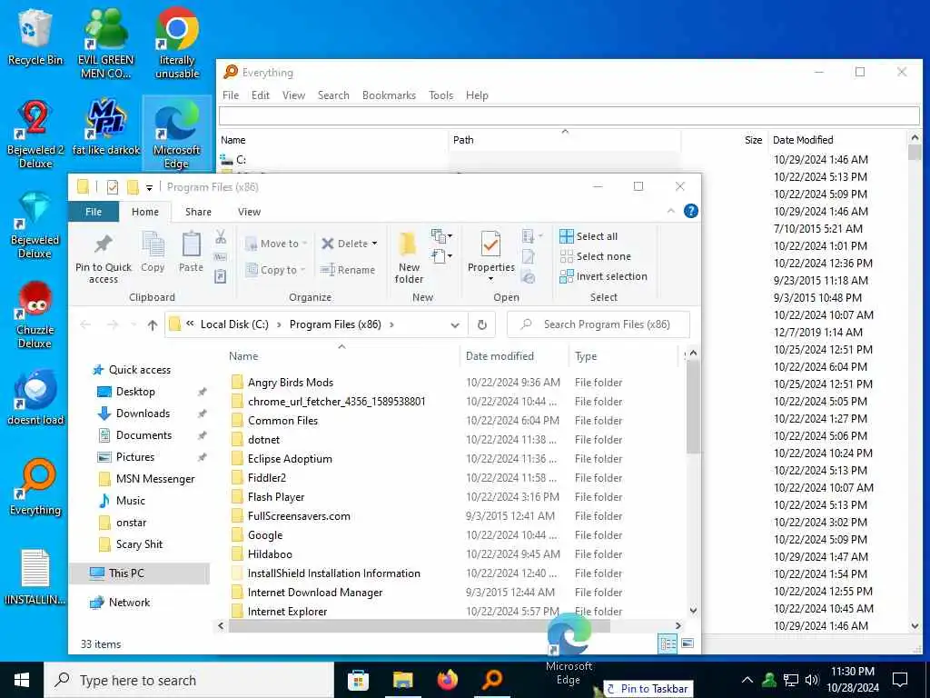Expand Properties dropdown arrow

pyautogui.click(x=490, y=280)
